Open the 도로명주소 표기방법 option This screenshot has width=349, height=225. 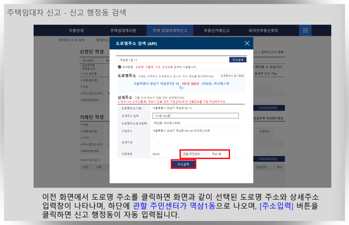(x=232, y=75)
